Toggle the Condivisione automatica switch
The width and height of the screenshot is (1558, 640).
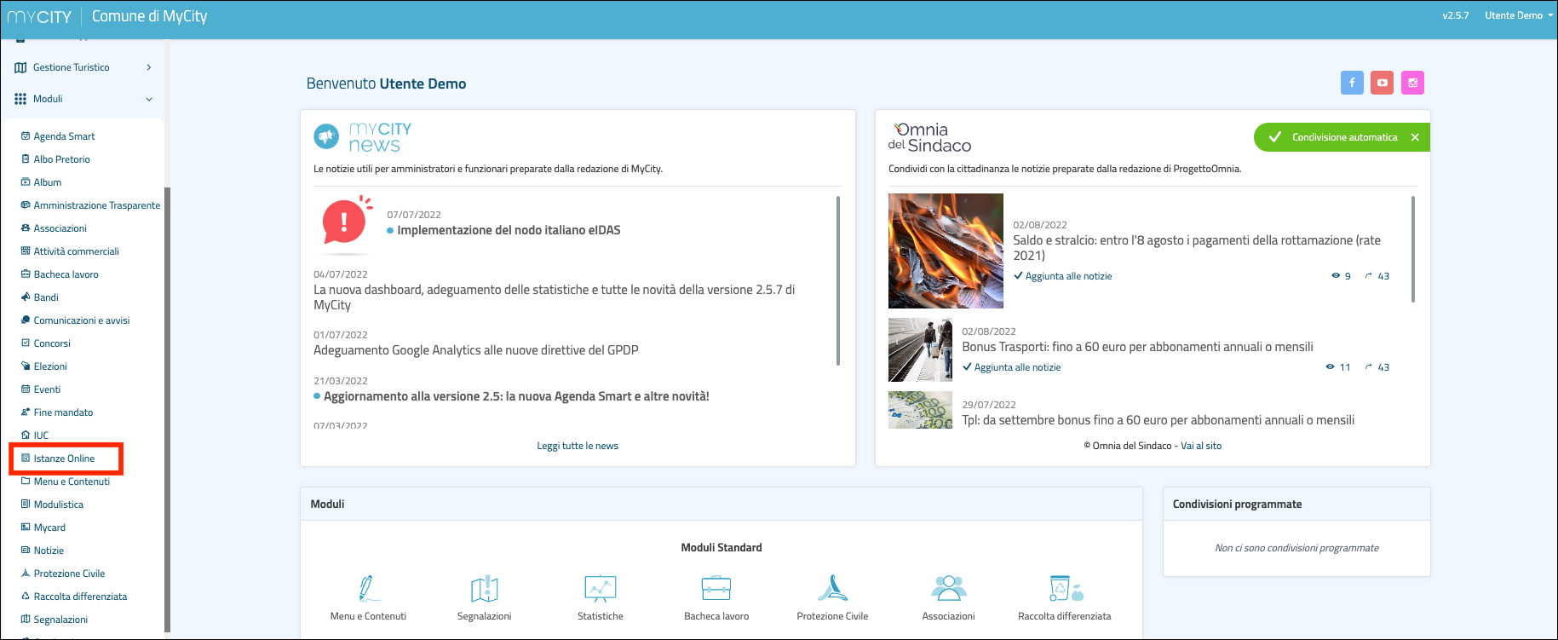[x=1342, y=137]
